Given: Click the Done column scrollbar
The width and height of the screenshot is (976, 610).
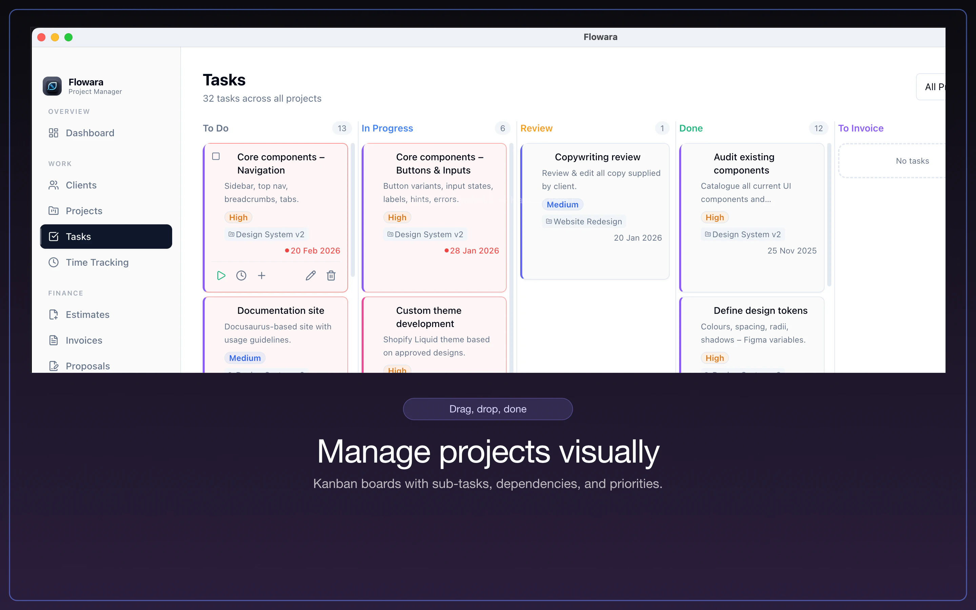Looking at the screenshot, I should pyautogui.click(x=830, y=215).
